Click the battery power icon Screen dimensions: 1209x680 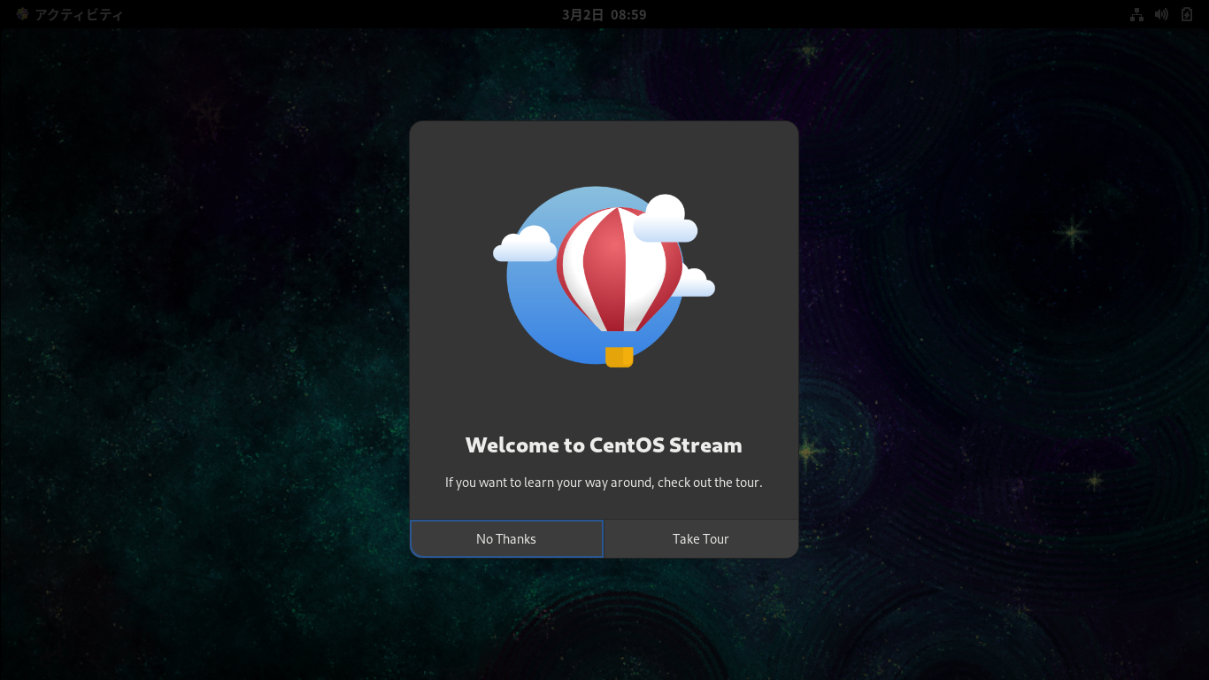(x=1188, y=14)
